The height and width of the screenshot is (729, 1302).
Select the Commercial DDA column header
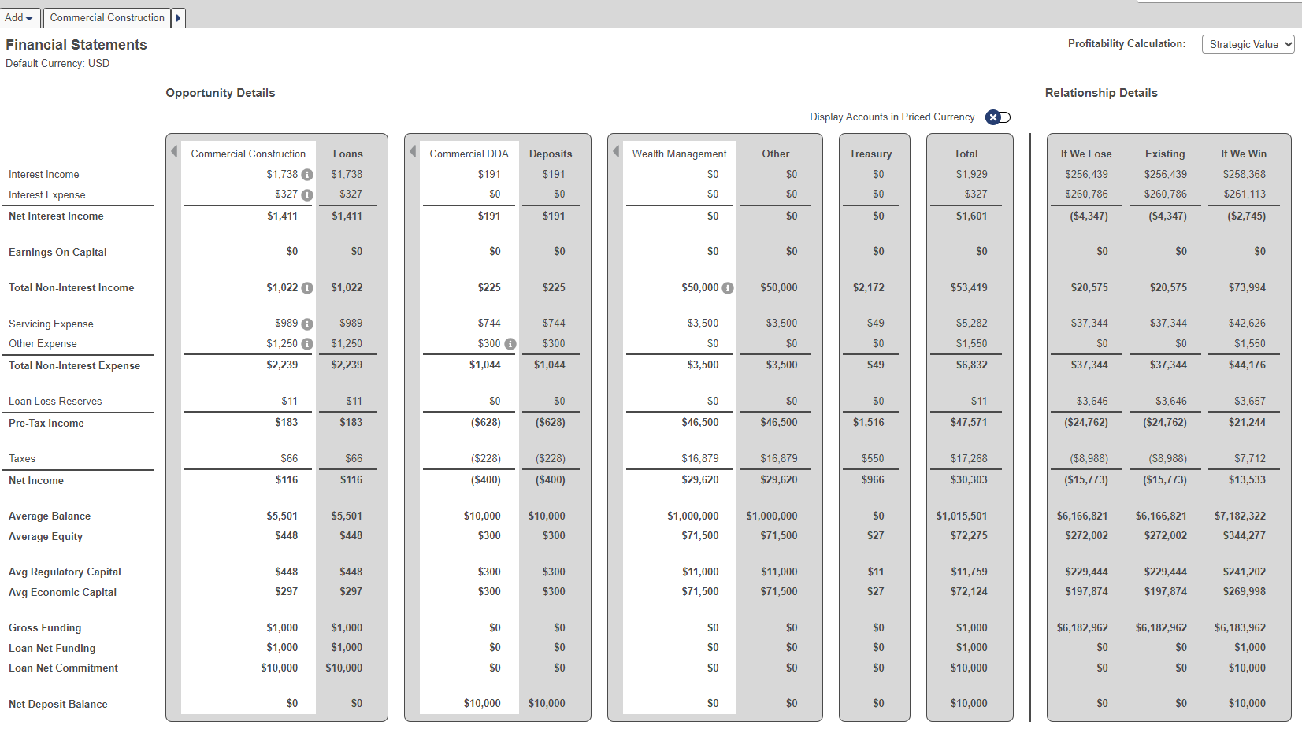pos(469,154)
